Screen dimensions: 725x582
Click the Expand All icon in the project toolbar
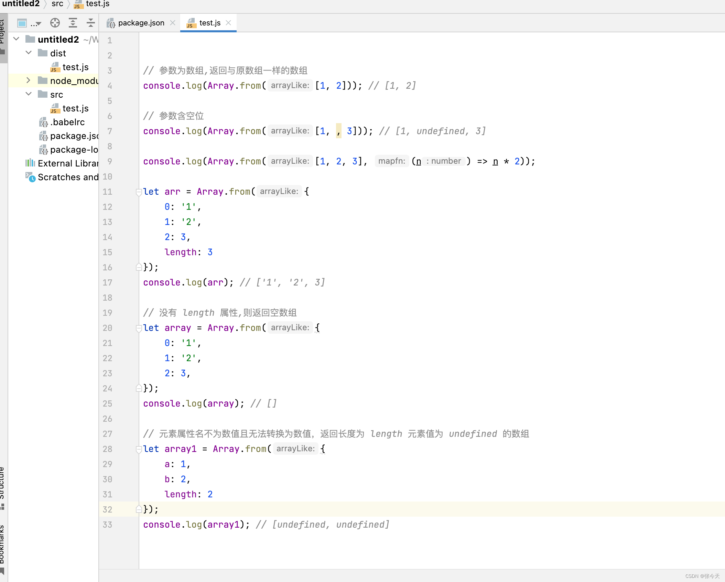[x=73, y=23]
